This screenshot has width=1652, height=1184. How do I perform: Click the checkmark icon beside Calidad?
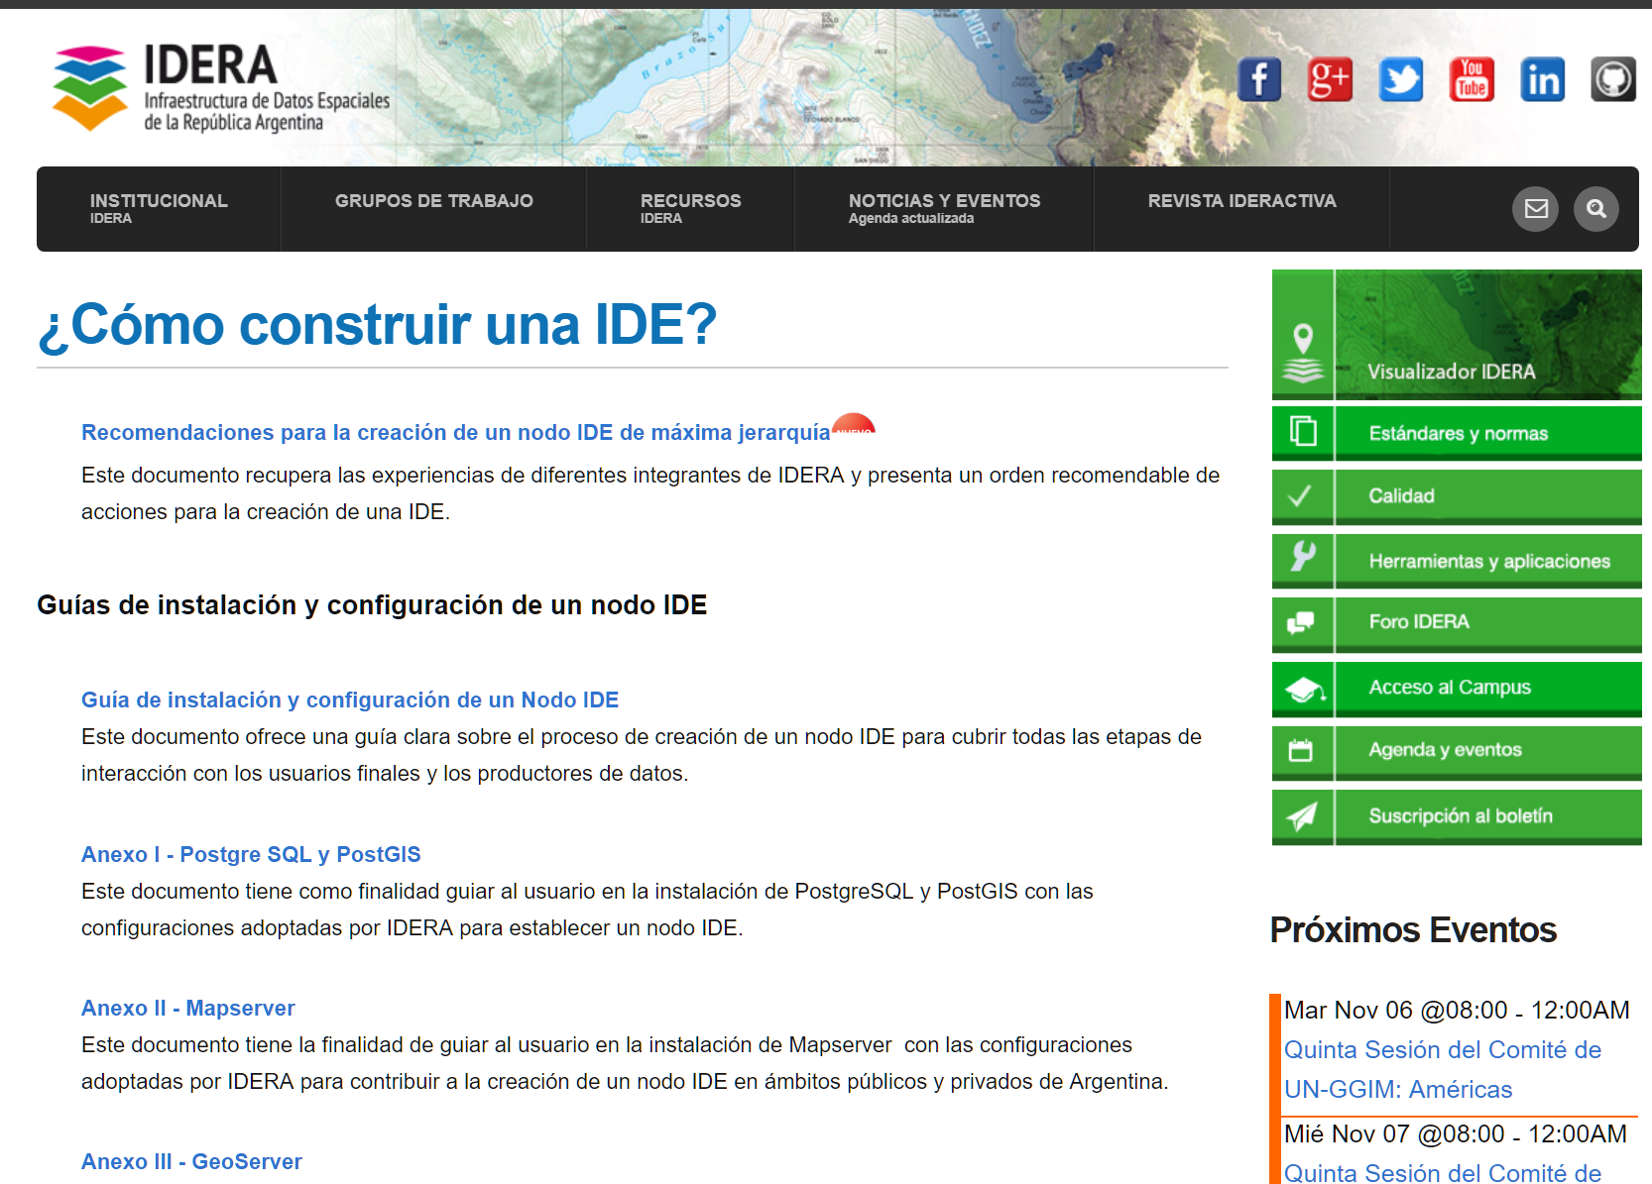(x=1300, y=495)
